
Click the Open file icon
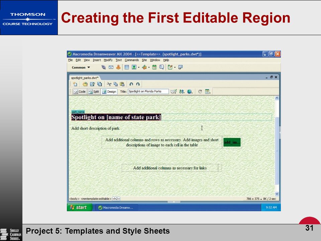pyautogui.click(x=85, y=84)
